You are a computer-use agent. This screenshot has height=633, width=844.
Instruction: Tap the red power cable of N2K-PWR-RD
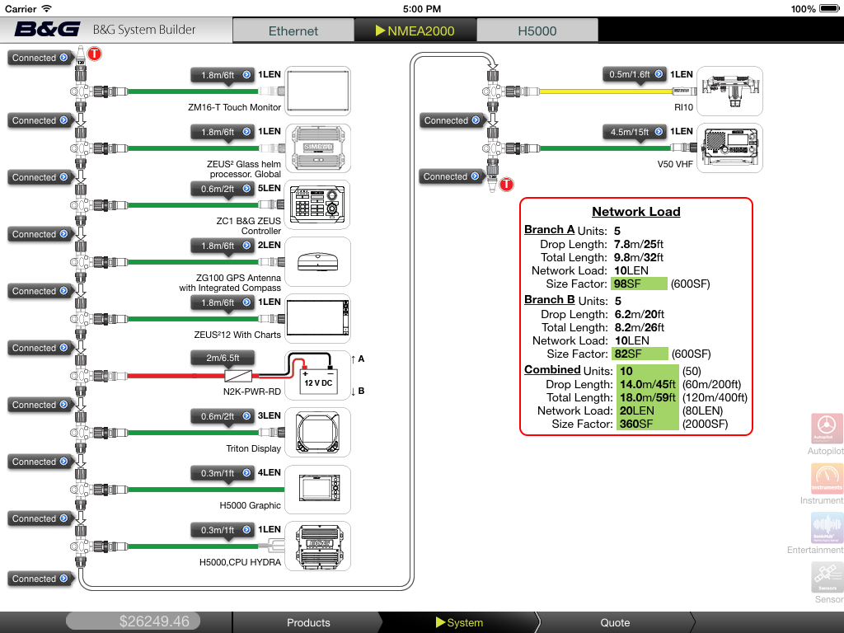pos(176,376)
